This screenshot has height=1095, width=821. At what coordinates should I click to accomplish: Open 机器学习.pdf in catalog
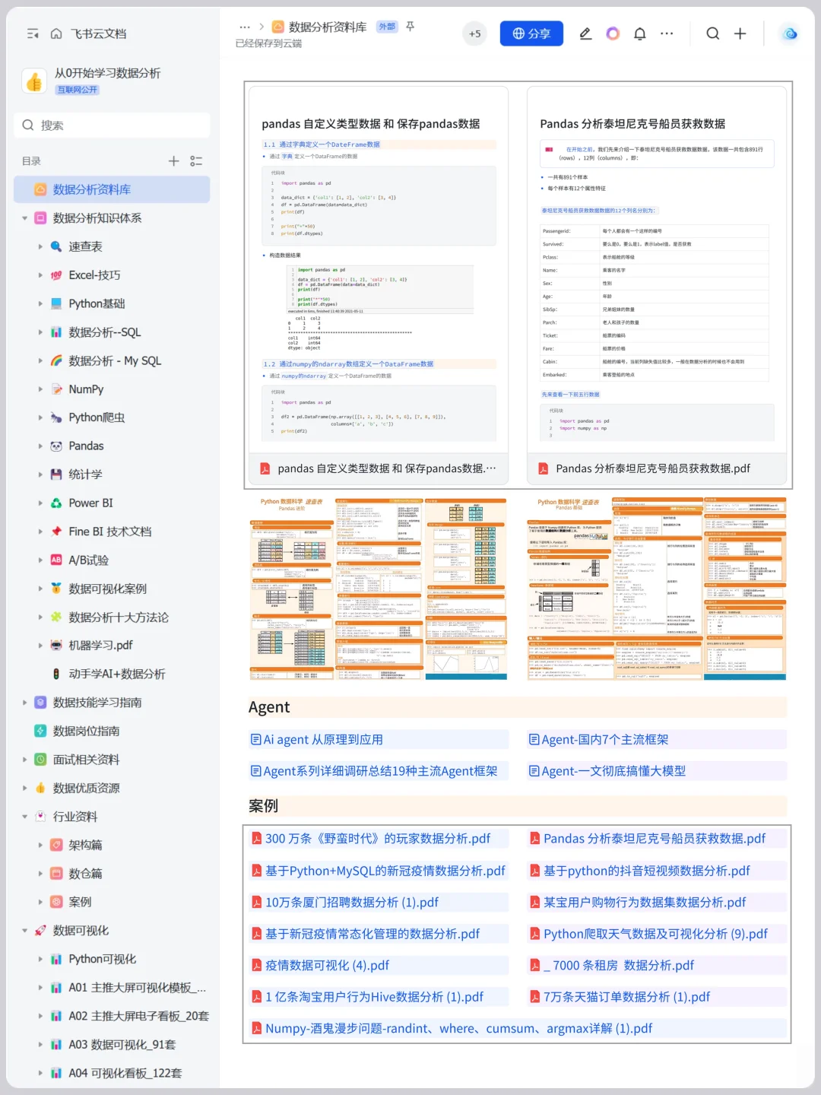(100, 646)
